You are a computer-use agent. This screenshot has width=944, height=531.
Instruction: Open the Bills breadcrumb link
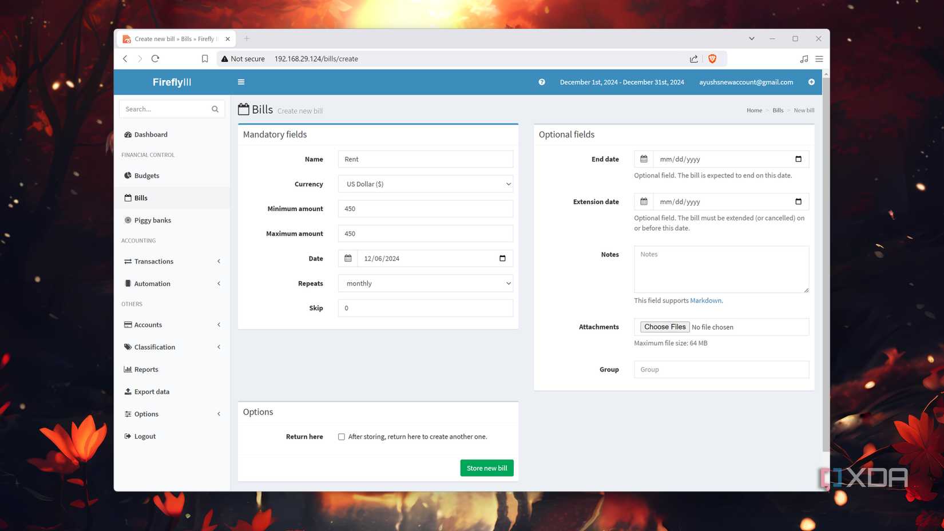click(778, 110)
